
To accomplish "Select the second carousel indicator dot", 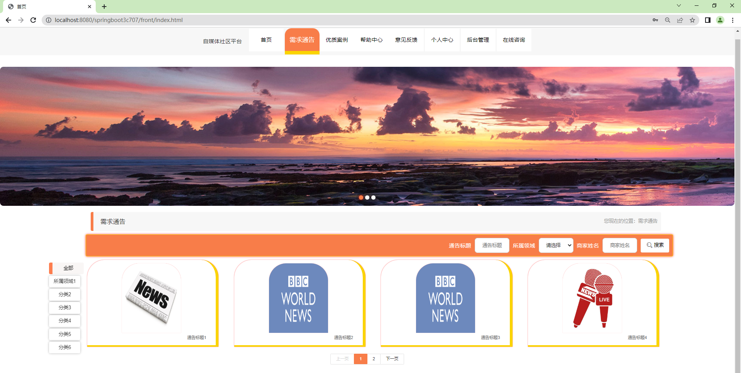I will coord(367,197).
